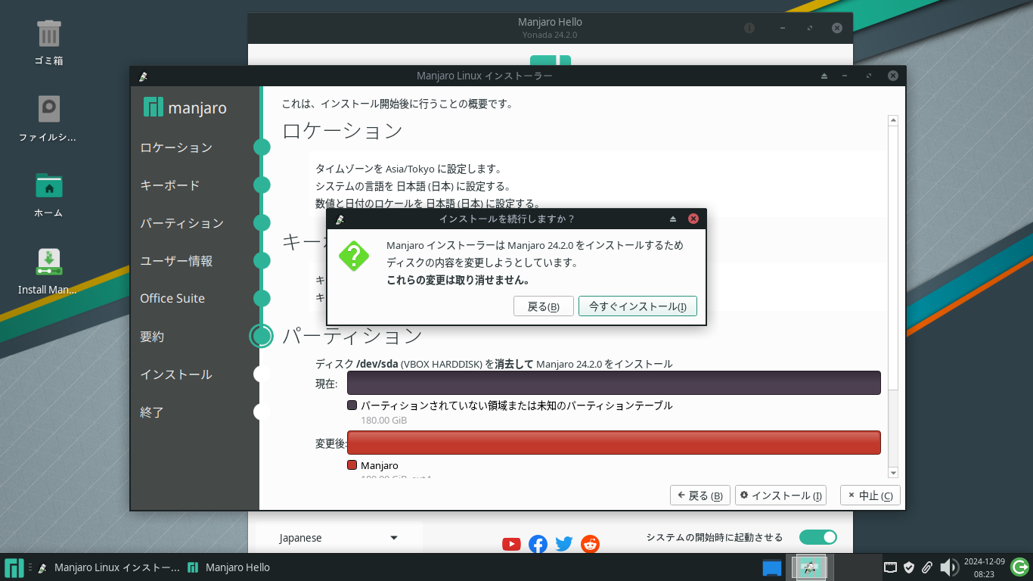
Task: Switch to the Manjaro Hello taskbar entry
Action: point(229,567)
